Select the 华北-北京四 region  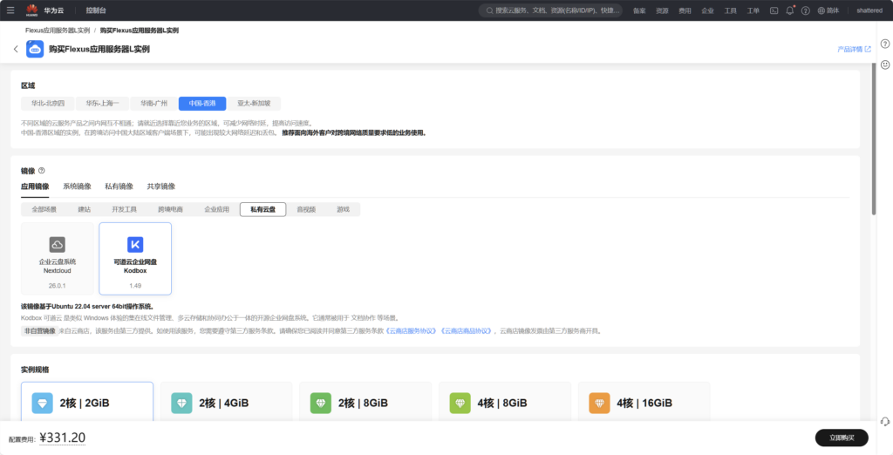[x=48, y=103]
